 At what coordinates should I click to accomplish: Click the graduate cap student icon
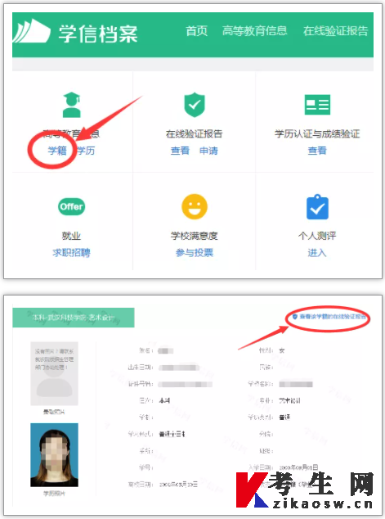coord(72,105)
